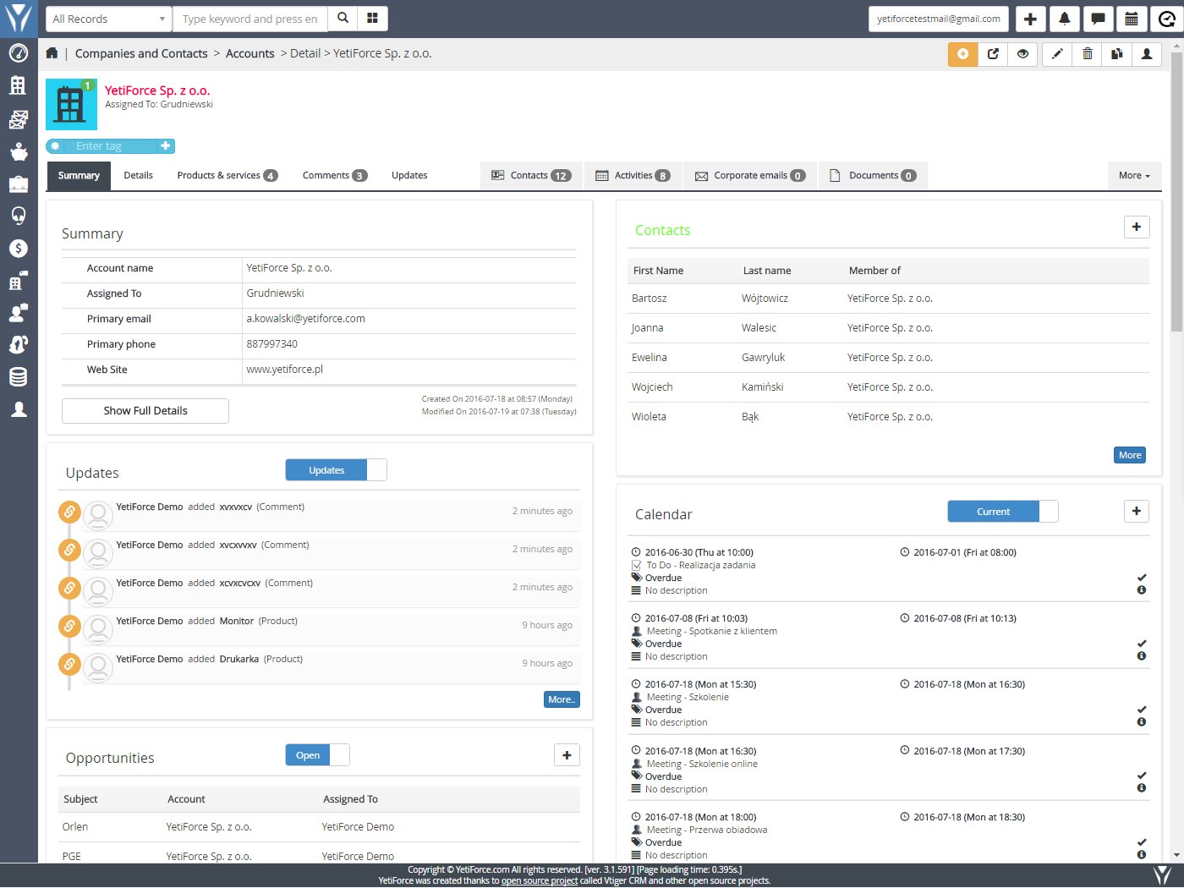Click the orange plus circle action button
Viewport: 1184px width, 888px height.
(962, 54)
